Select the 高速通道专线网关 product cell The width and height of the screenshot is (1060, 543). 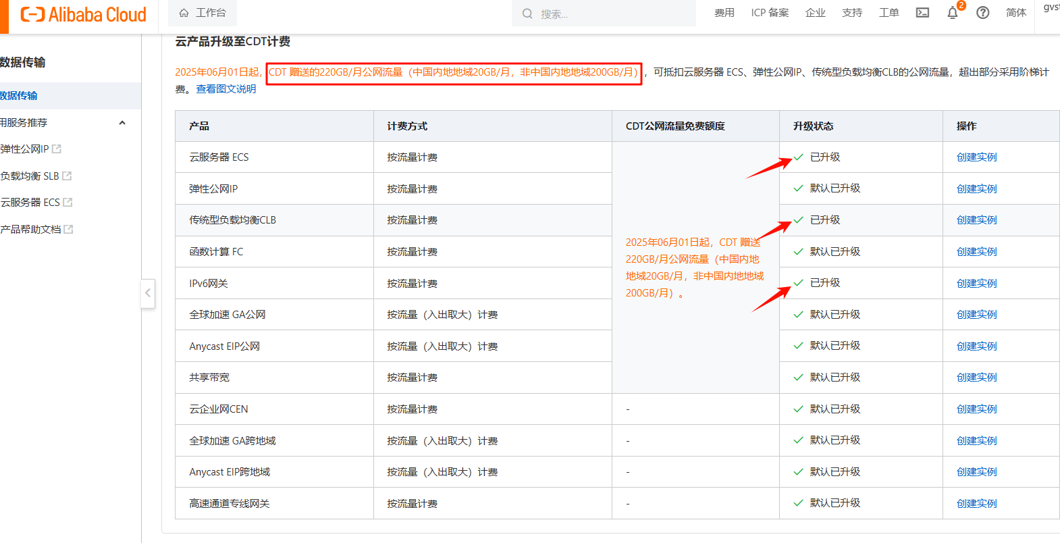coord(274,504)
